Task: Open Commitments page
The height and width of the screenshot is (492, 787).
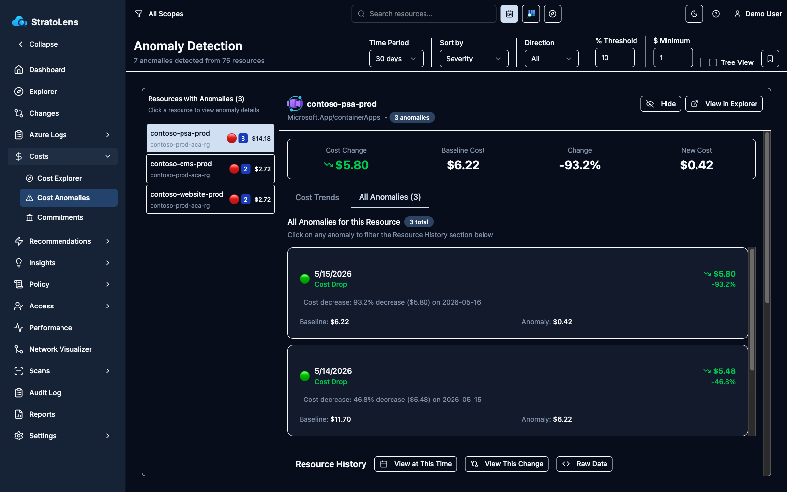Action: tap(68, 217)
